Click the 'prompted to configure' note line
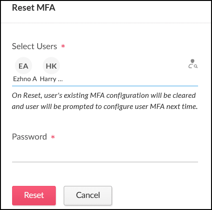Image resolution: width=212 pixels, height=210 pixels. 105,107
